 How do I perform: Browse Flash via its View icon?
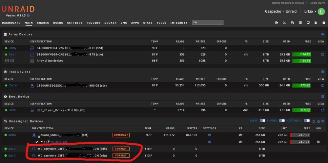point(323,110)
